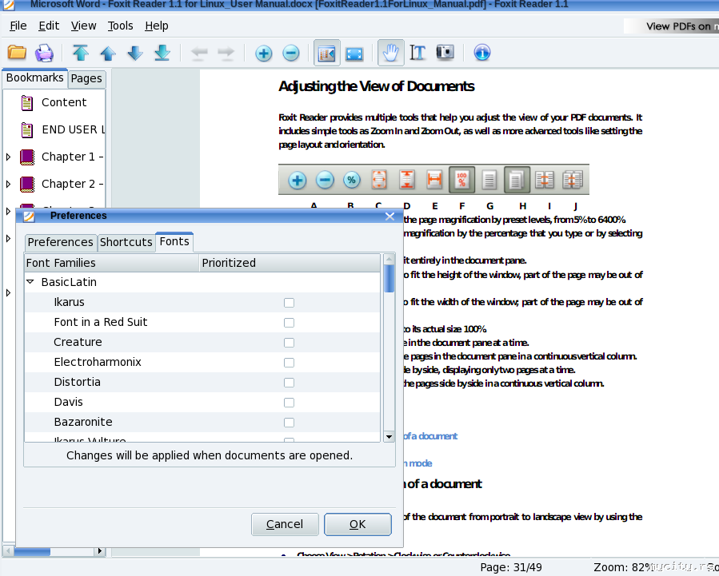This screenshot has width=719, height=576.
Task: Confirm with the OK button
Action: (358, 524)
